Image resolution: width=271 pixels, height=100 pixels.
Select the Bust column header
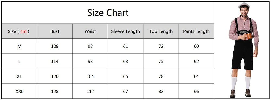point(55,31)
